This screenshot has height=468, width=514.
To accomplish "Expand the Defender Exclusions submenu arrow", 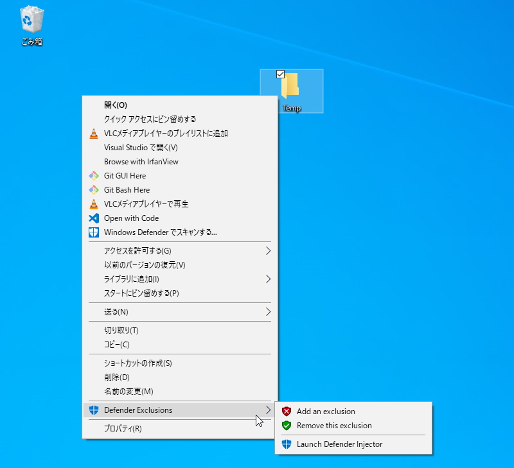I will (x=268, y=410).
